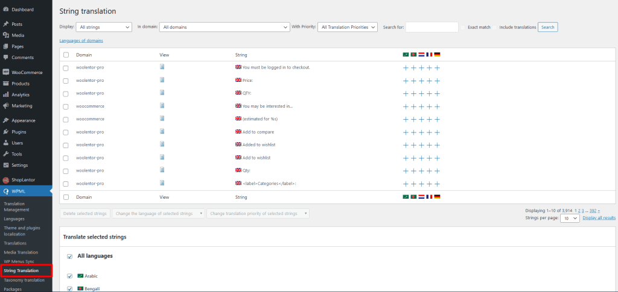Open 'Change translation priority of selected strings' dropdown
Image resolution: width=618 pixels, height=292 pixels.
point(258,213)
